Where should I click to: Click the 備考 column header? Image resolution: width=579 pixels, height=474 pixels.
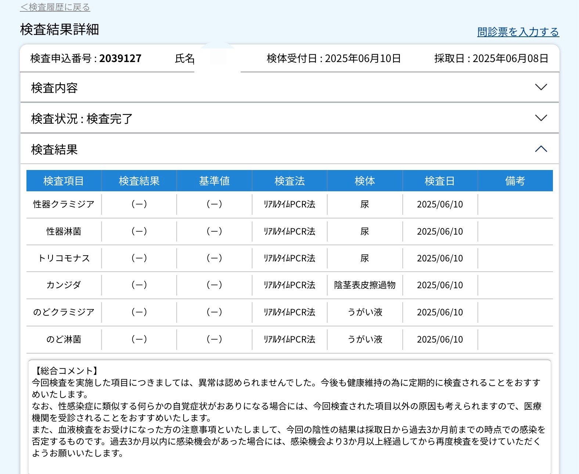515,181
